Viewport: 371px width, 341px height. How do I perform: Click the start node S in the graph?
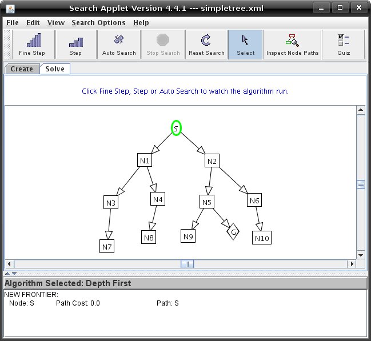(176, 129)
